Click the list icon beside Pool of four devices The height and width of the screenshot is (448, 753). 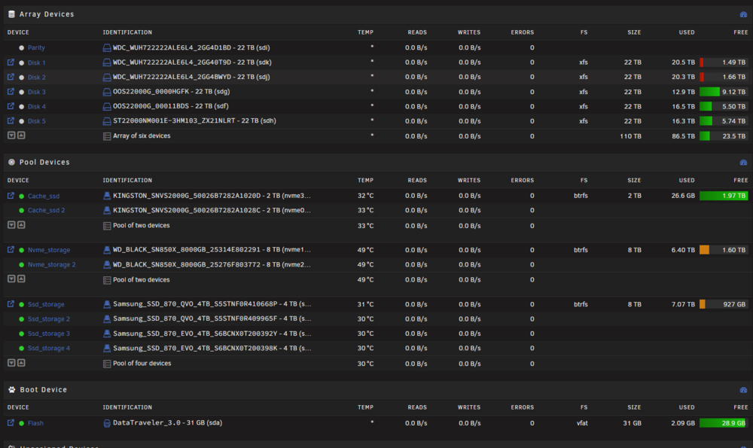click(x=107, y=364)
